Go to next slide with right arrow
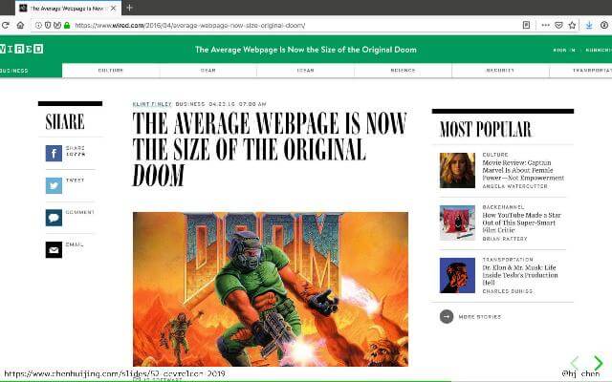 (598, 363)
